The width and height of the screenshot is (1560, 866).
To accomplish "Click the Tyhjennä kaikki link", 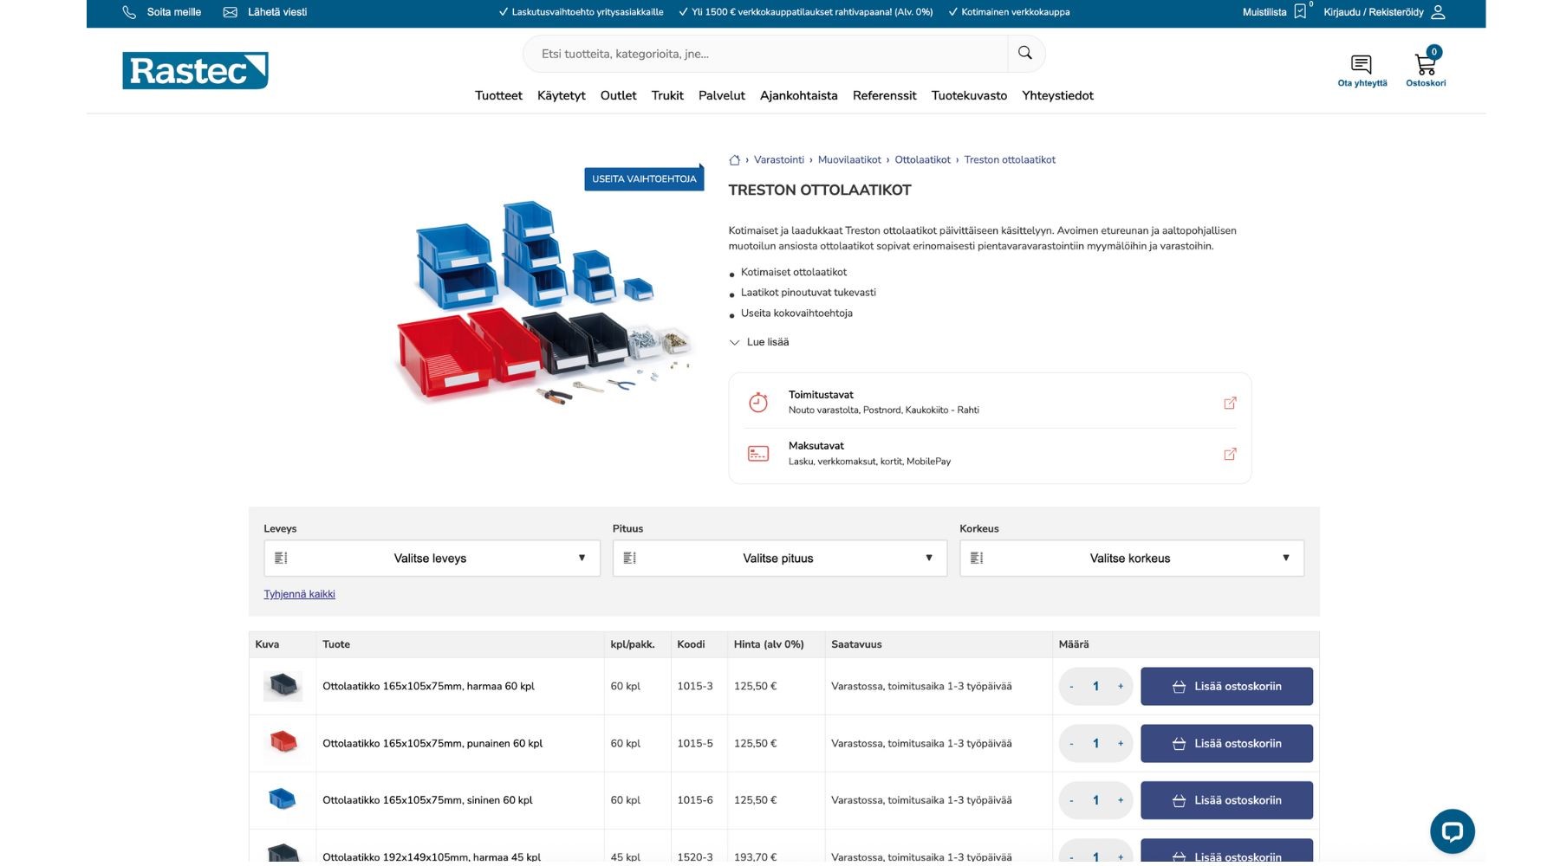I will coord(299,593).
